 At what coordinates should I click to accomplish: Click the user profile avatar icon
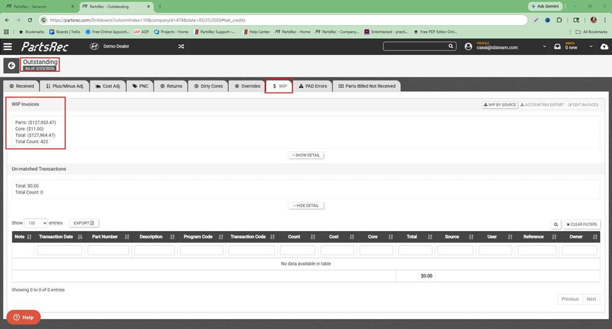click(x=468, y=46)
